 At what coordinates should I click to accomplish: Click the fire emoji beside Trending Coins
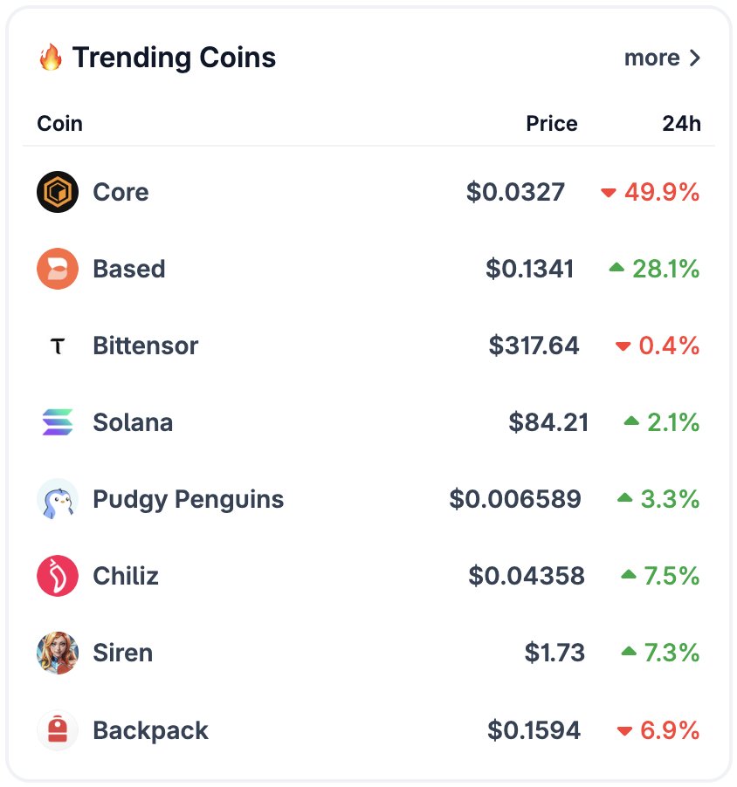point(51,58)
